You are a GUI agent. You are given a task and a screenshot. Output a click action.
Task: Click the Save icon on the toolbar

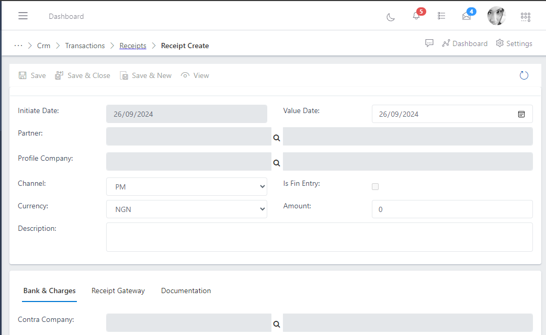[32, 75]
